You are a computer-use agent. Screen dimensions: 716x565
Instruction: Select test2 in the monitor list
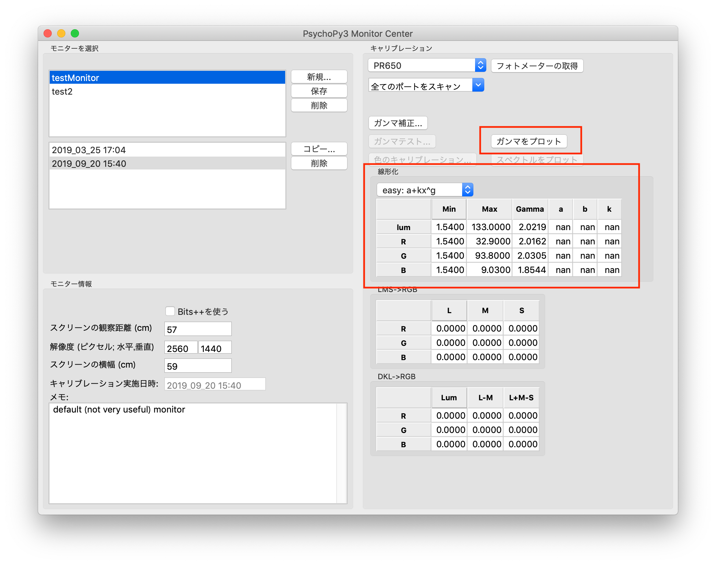click(x=167, y=92)
